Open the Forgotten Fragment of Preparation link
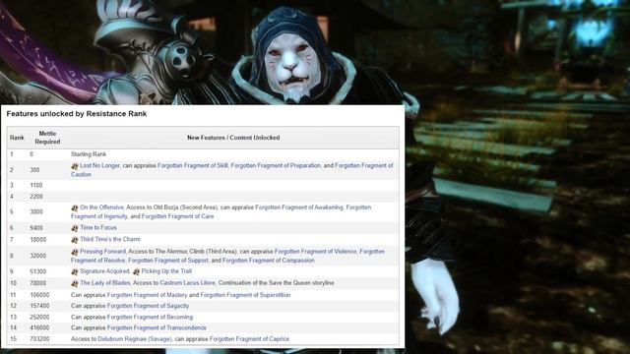 276,165
